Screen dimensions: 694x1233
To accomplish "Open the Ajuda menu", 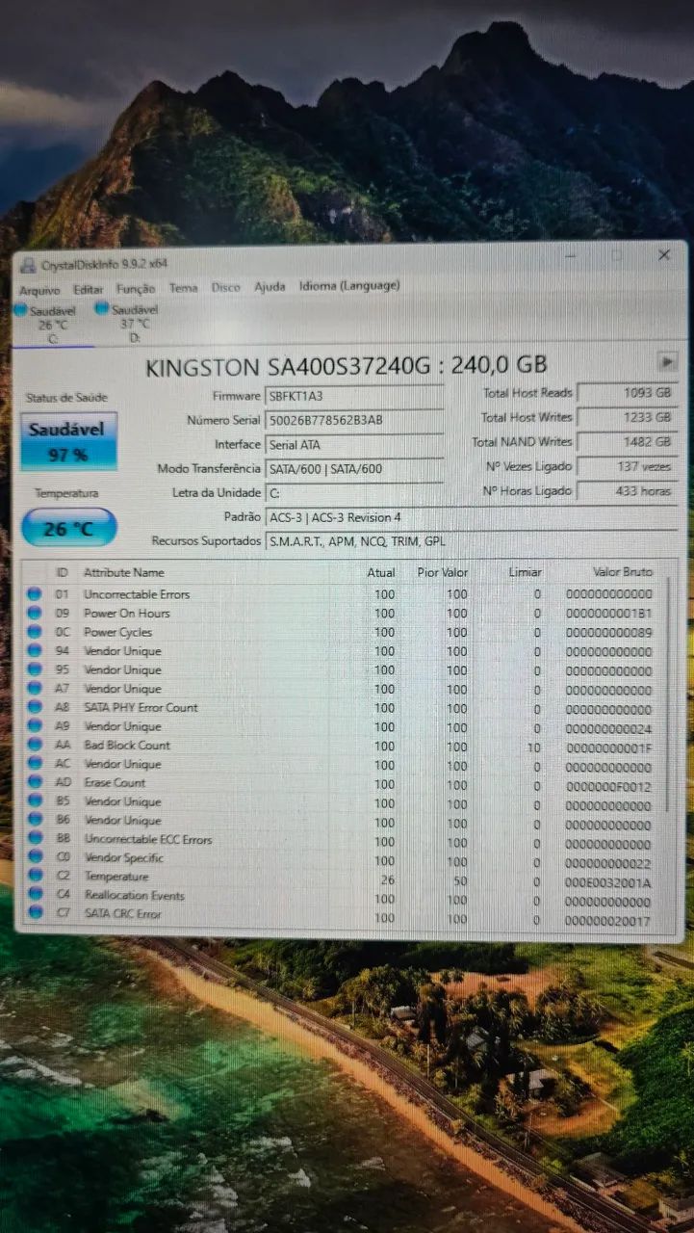I will (x=270, y=286).
